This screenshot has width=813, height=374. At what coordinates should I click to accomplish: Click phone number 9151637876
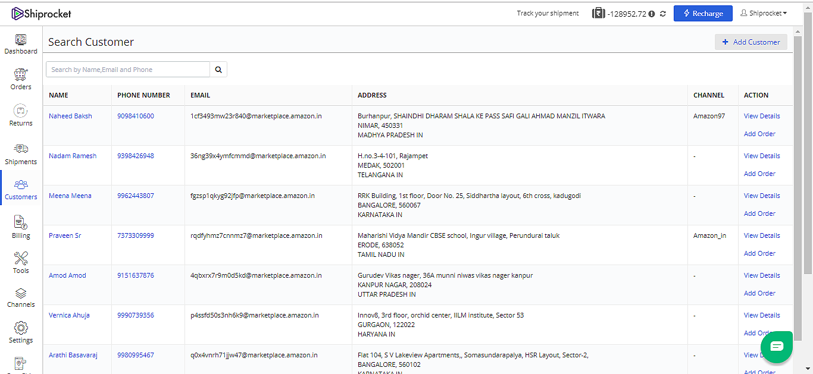click(x=136, y=275)
